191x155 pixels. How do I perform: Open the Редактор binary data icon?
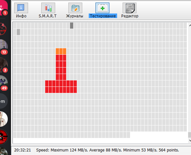tap(129, 8)
